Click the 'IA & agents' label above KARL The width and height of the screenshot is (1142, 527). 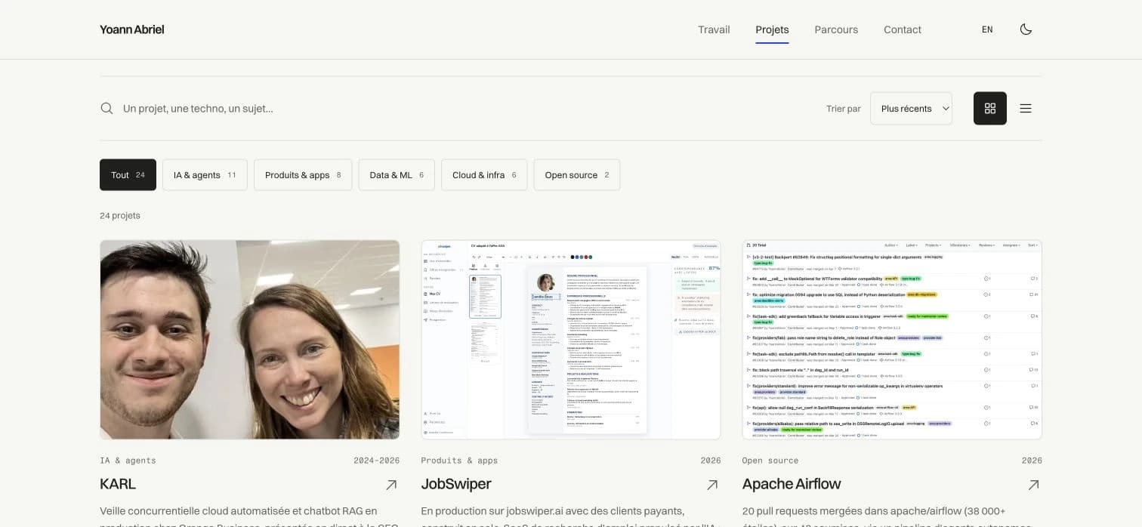pyautogui.click(x=128, y=461)
